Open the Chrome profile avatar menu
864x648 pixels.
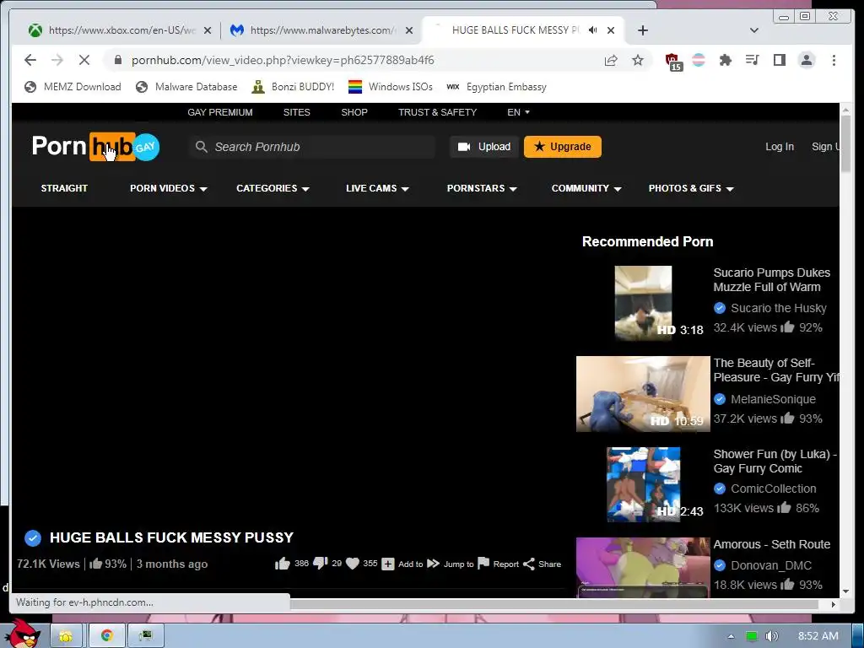(806, 60)
